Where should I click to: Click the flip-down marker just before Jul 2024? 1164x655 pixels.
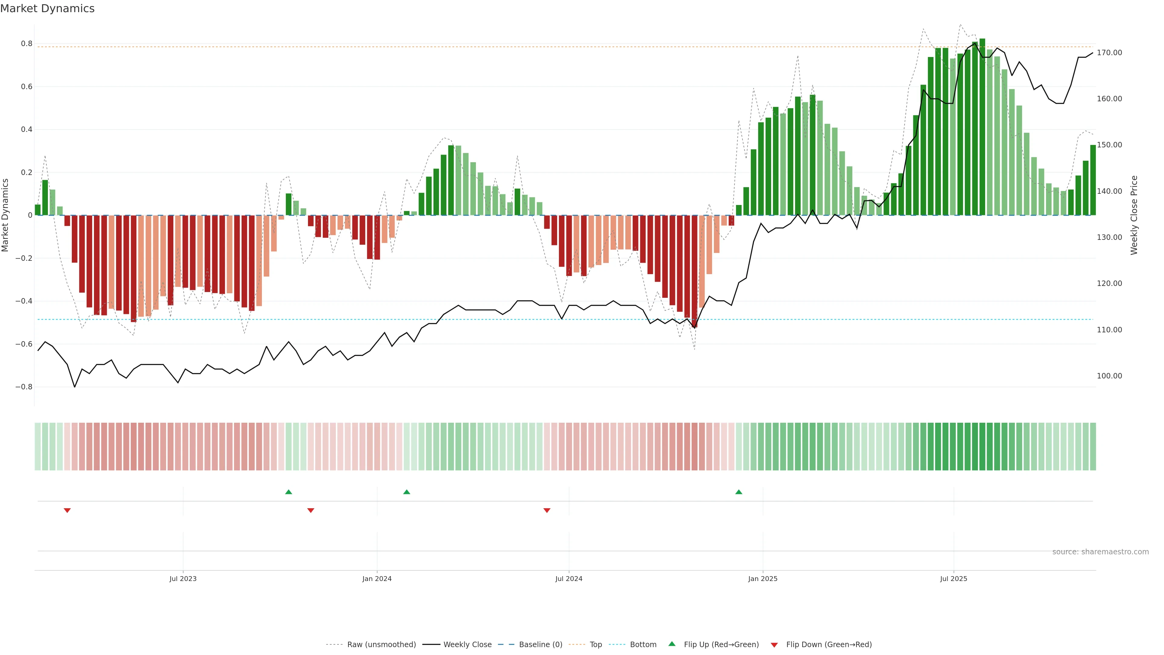point(547,510)
